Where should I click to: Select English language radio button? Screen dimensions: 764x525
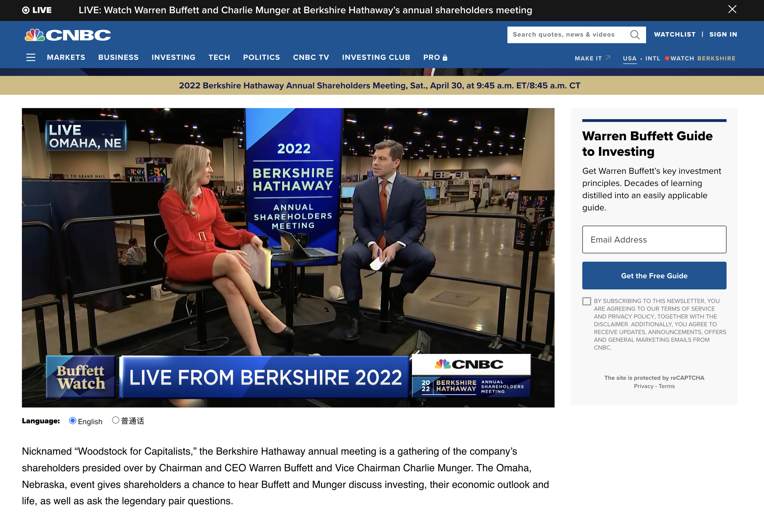point(72,420)
